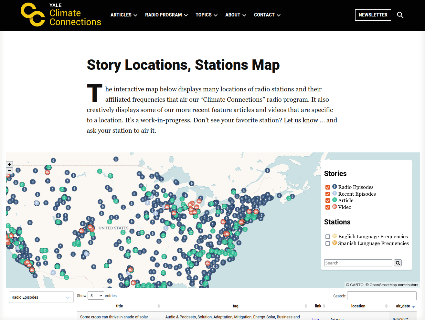425x320 pixels.
Task: Sort table by title column arrows
Action: click(x=159, y=306)
